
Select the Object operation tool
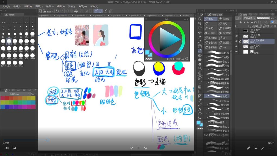200,23
